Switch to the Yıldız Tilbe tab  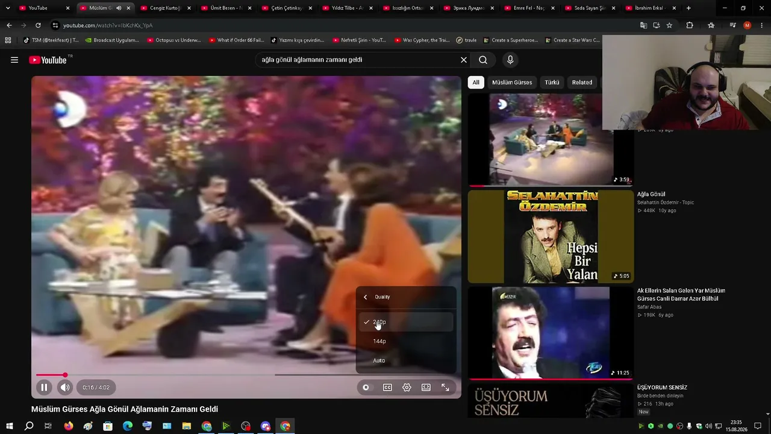click(348, 8)
